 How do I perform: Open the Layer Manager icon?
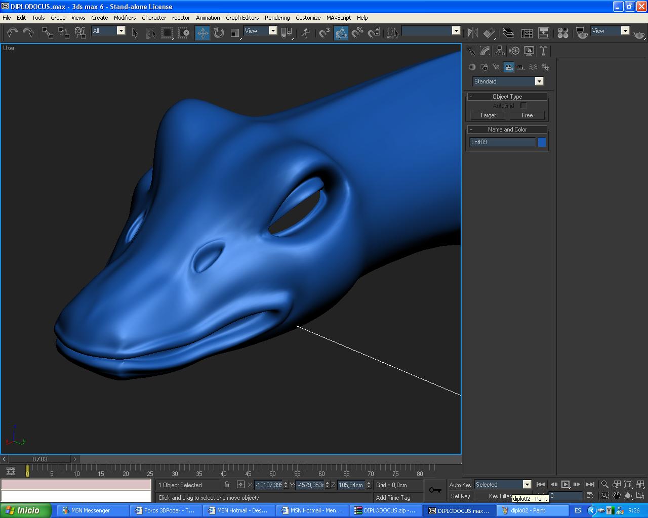pyautogui.click(x=508, y=33)
